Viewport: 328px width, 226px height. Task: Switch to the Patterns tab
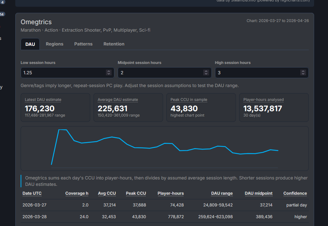coord(83,44)
